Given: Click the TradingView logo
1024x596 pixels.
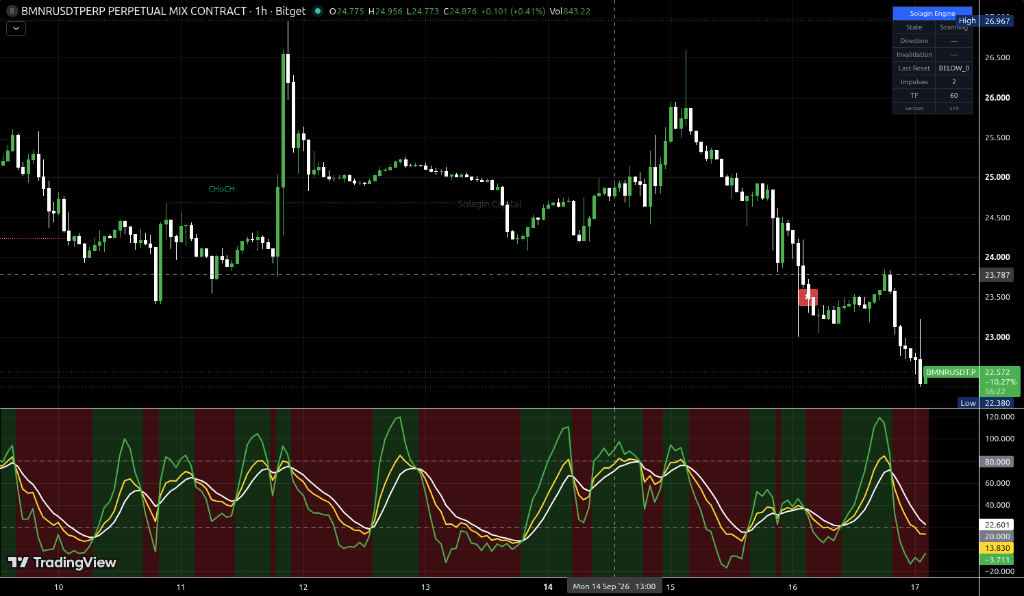Looking at the screenshot, I should [x=62, y=562].
